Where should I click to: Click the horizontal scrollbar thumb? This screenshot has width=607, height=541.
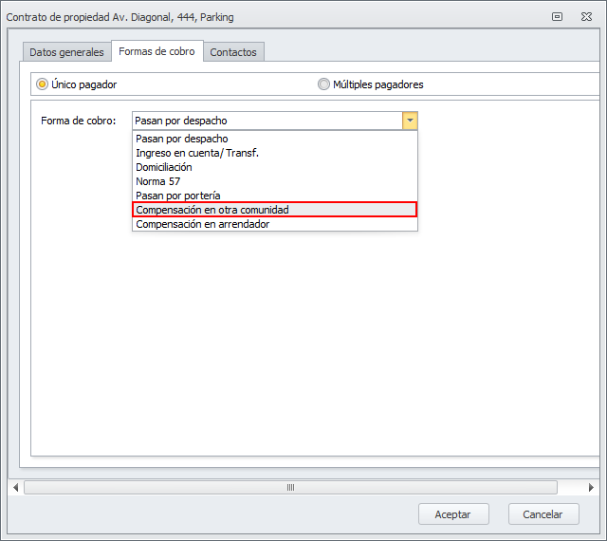[291, 488]
